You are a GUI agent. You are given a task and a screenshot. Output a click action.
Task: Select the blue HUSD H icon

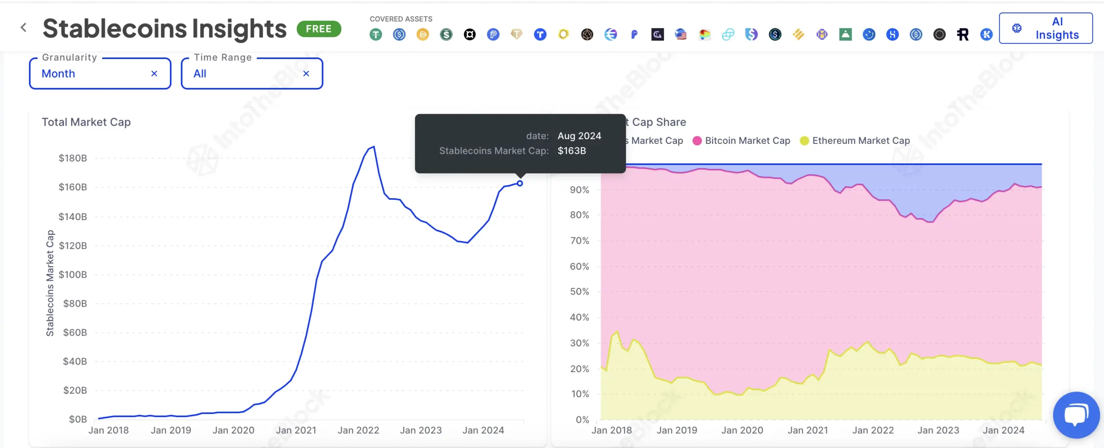[892, 34]
